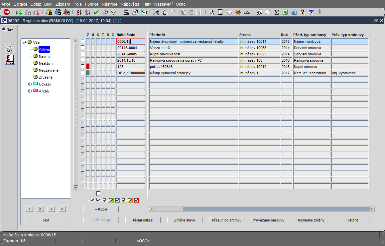385x246 pixels.
Task: Click the Sigma sum icon
Action: 277,12
